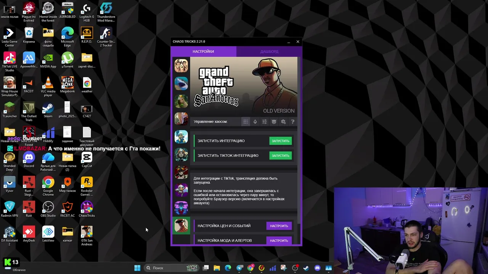The width and height of the screenshot is (488, 274).
Task: Select the R.E.P.O. desktop icon
Action: (x=87, y=35)
